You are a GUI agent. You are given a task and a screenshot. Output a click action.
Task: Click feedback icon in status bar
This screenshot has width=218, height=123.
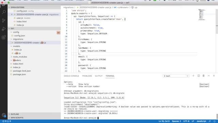pyautogui.click(x=210, y=121)
